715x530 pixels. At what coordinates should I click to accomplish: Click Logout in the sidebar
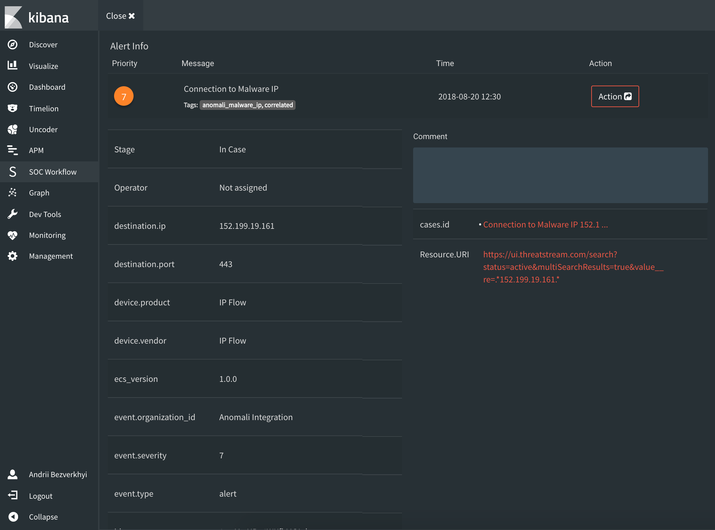coord(40,496)
